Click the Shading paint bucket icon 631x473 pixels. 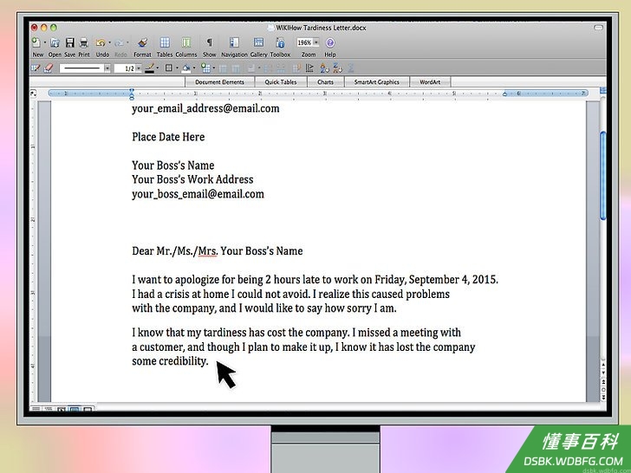[185, 68]
